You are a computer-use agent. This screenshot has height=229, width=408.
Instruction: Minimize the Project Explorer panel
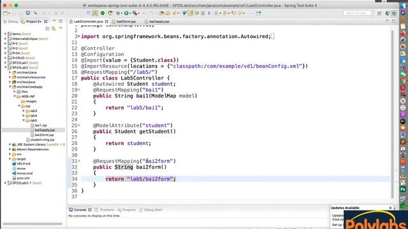click(x=54, y=21)
